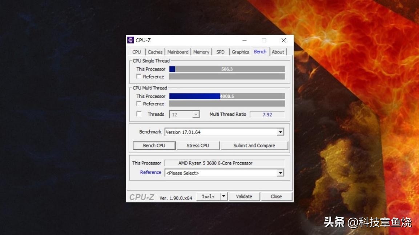Image resolution: width=419 pixels, height=235 pixels.
Task: Open the Graphics tab
Action: click(240, 52)
